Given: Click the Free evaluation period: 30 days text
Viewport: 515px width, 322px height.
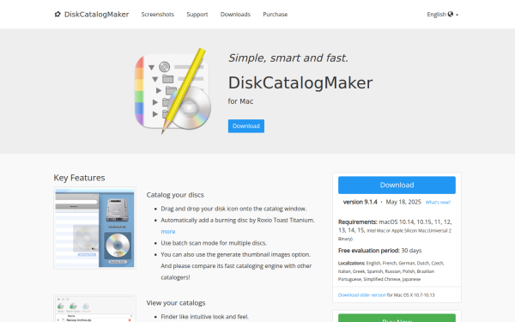Looking at the screenshot, I should 379,251.
